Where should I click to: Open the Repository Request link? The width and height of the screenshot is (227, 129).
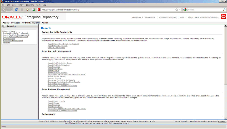click(168, 17)
